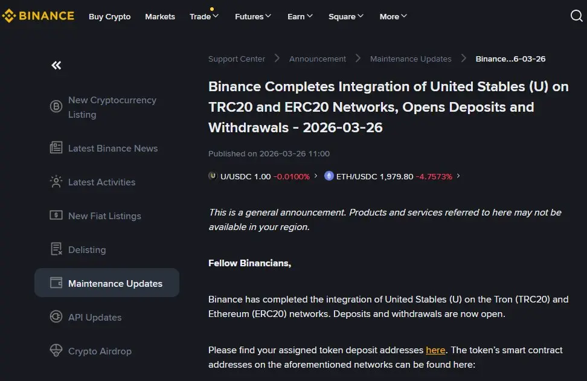The image size is (587, 381).
Task: Open Buy Crypto in top navigation
Action: [x=110, y=16]
